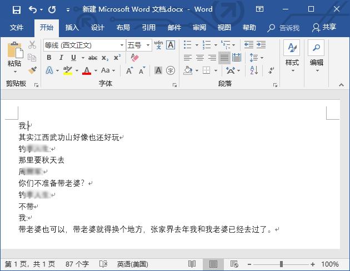Decrease paragraph indent

(x=249, y=45)
